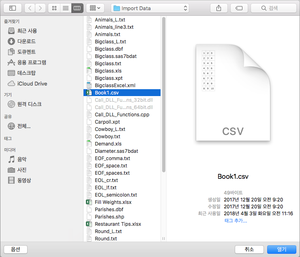Click the tag editing toolbar icon
Viewport: 300px width, 257px height.
pos(239,8)
